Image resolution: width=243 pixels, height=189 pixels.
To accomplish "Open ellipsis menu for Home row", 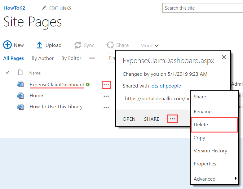I will pos(106,96).
